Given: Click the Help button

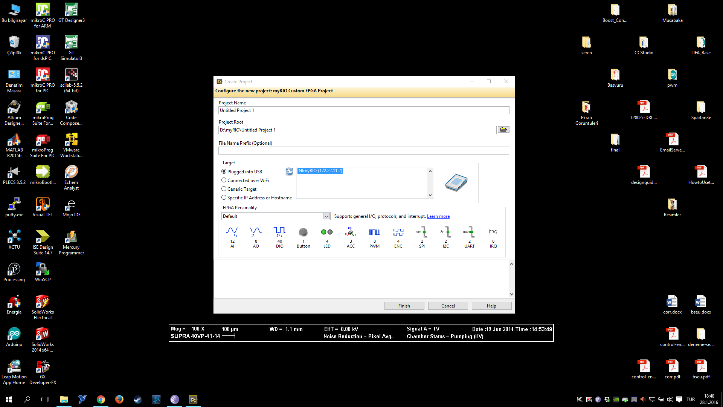Looking at the screenshot, I should 491,306.
